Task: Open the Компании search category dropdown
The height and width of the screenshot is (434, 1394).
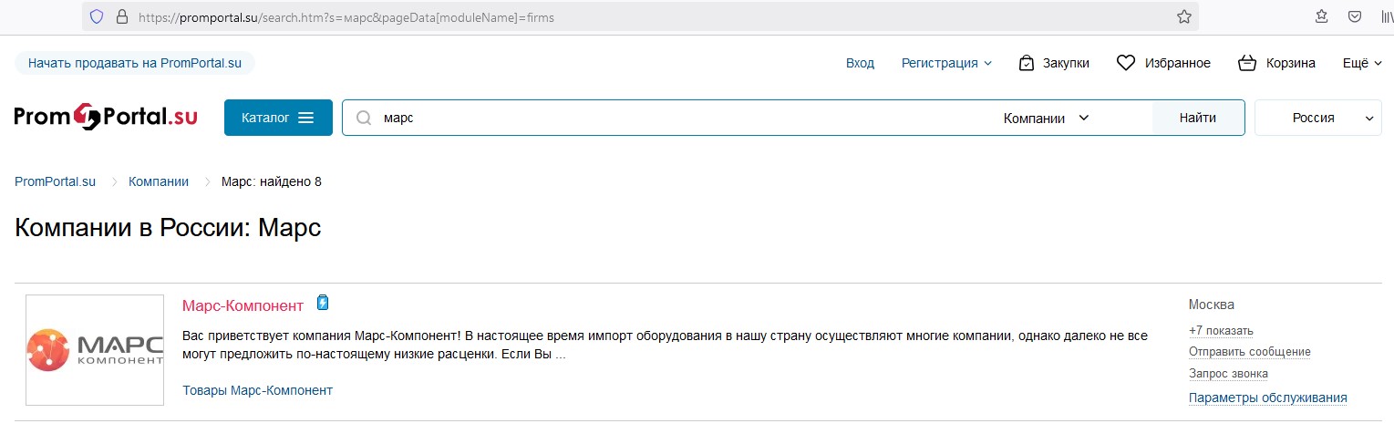Action: (x=1046, y=118)
